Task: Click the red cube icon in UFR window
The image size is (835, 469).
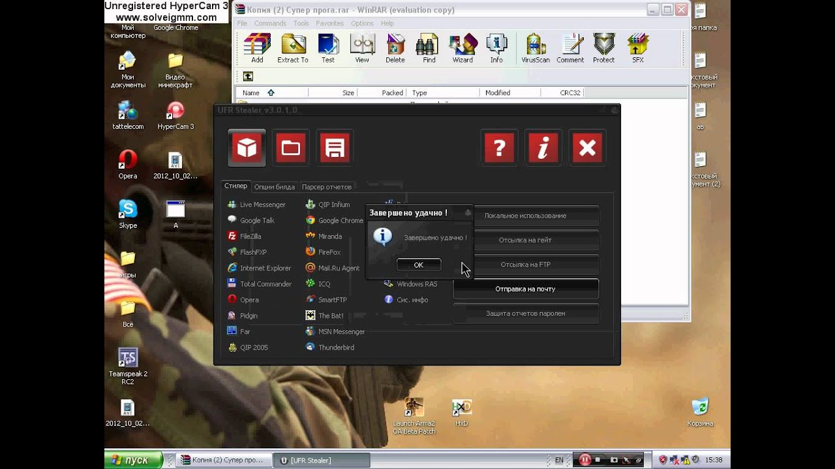Action: [247, 149]
